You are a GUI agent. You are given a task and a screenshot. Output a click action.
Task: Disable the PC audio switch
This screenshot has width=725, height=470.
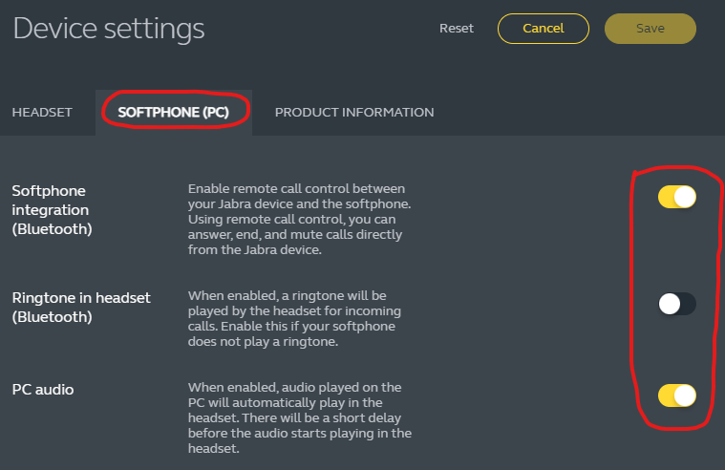(676, 395)
